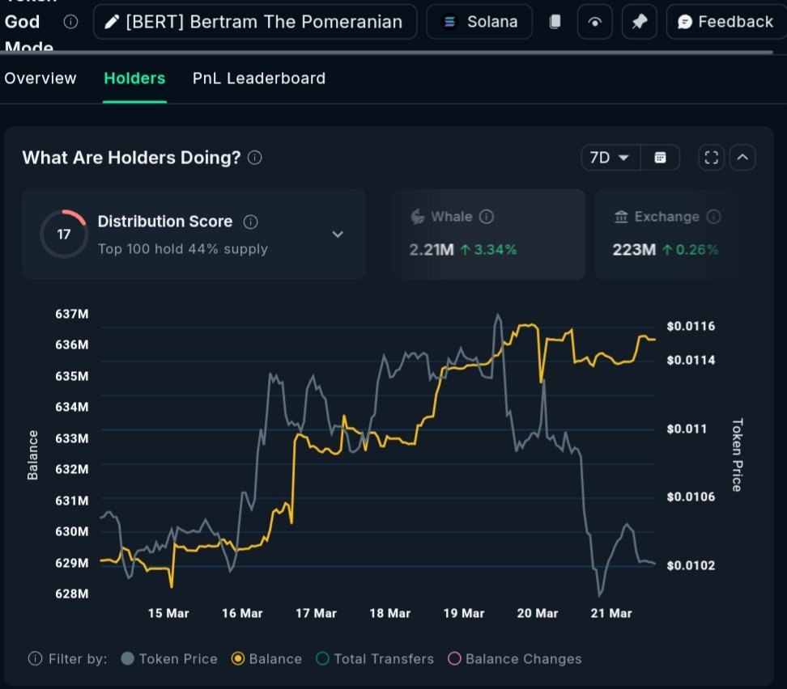Toggle the eye watch icon button
787x689 pixels.
[595, 22]
